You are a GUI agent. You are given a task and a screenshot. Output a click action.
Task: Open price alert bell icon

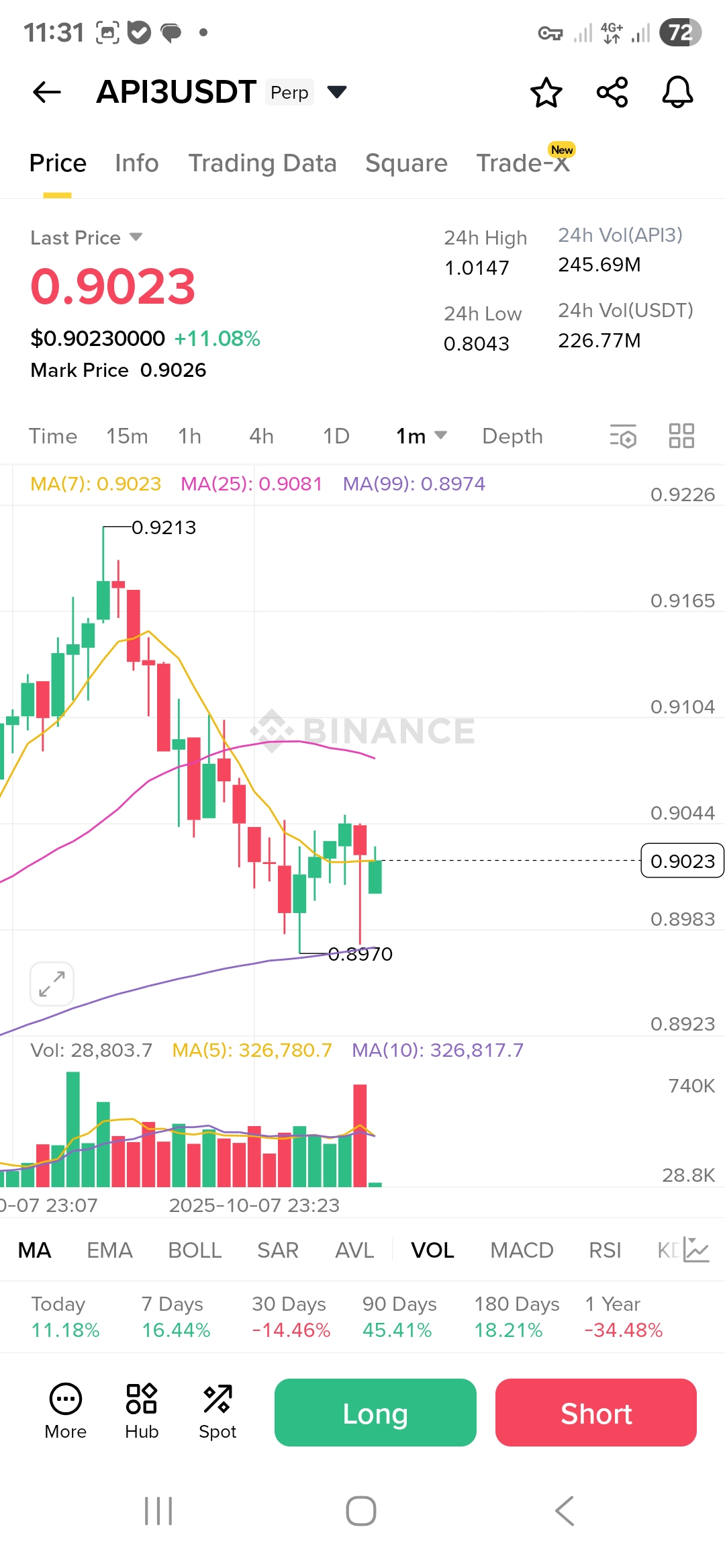pos(677,92)
